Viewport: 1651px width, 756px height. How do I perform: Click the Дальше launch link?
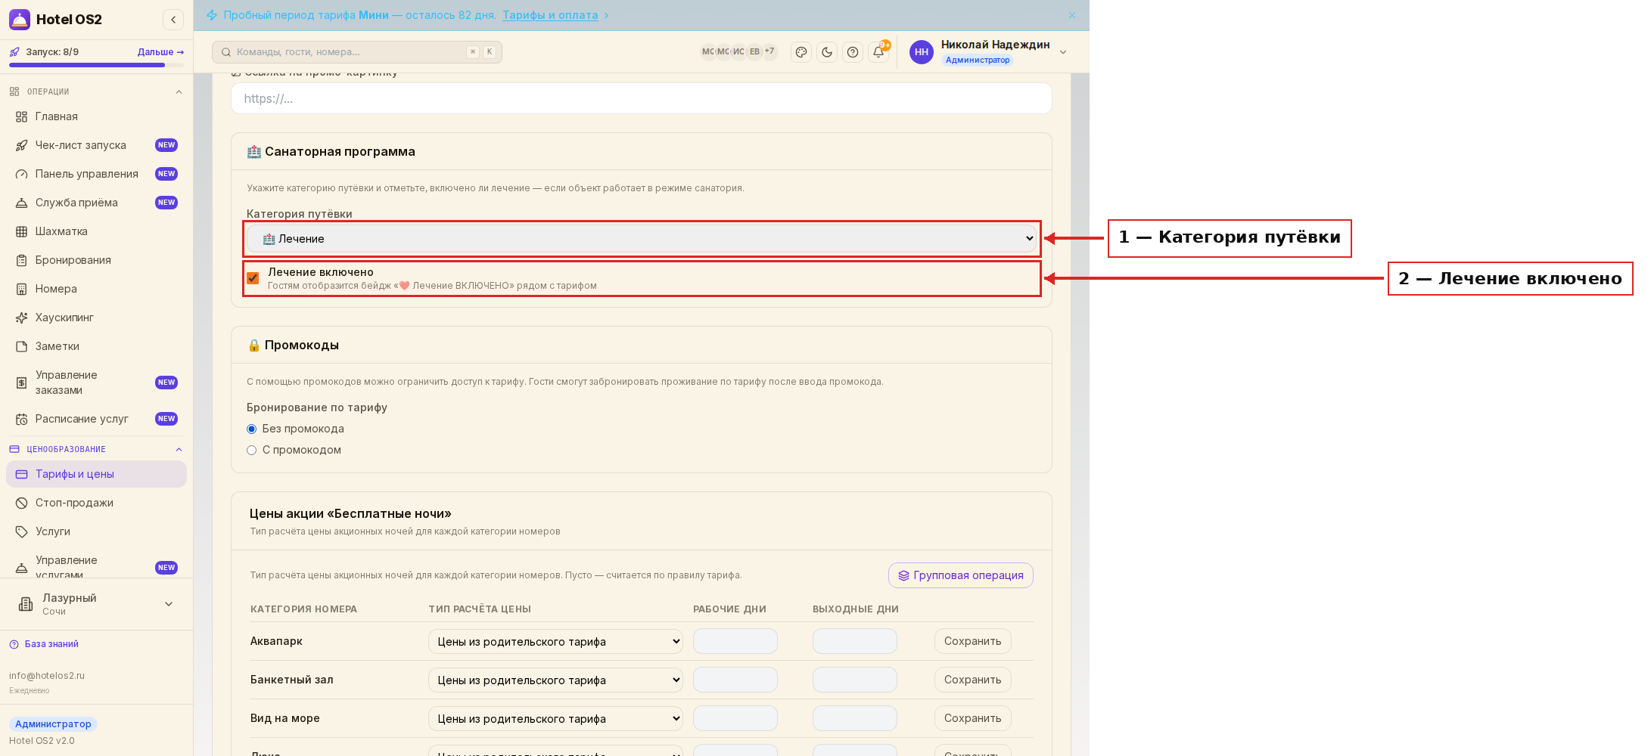(x=160, y=52)
